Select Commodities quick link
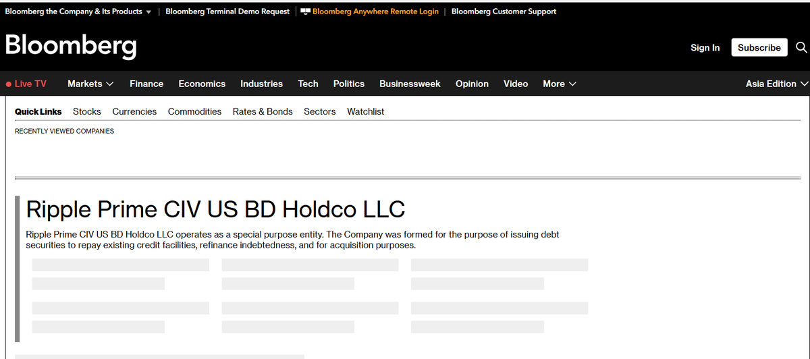The width and height of the screenshot is (810, 359). (x=194, y=111)
